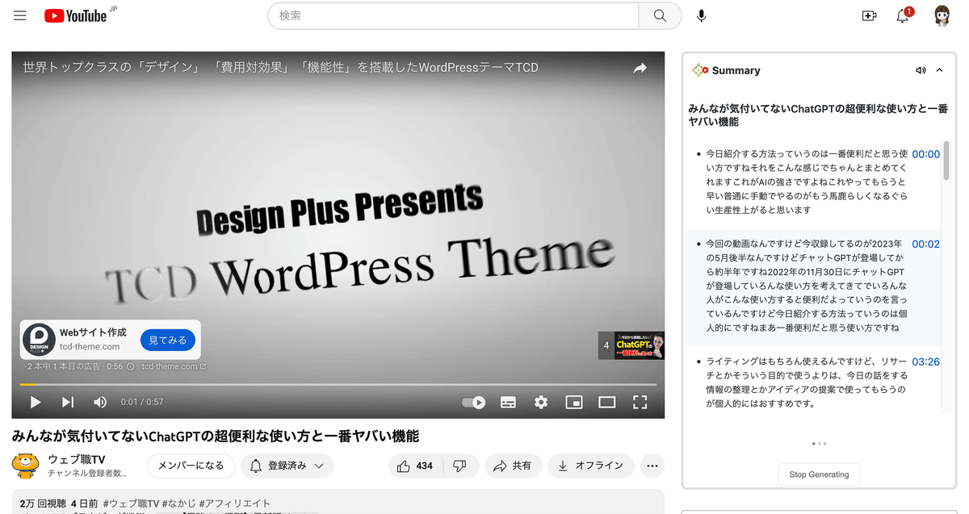Click the Stop Generating button

tap(819, 474)
